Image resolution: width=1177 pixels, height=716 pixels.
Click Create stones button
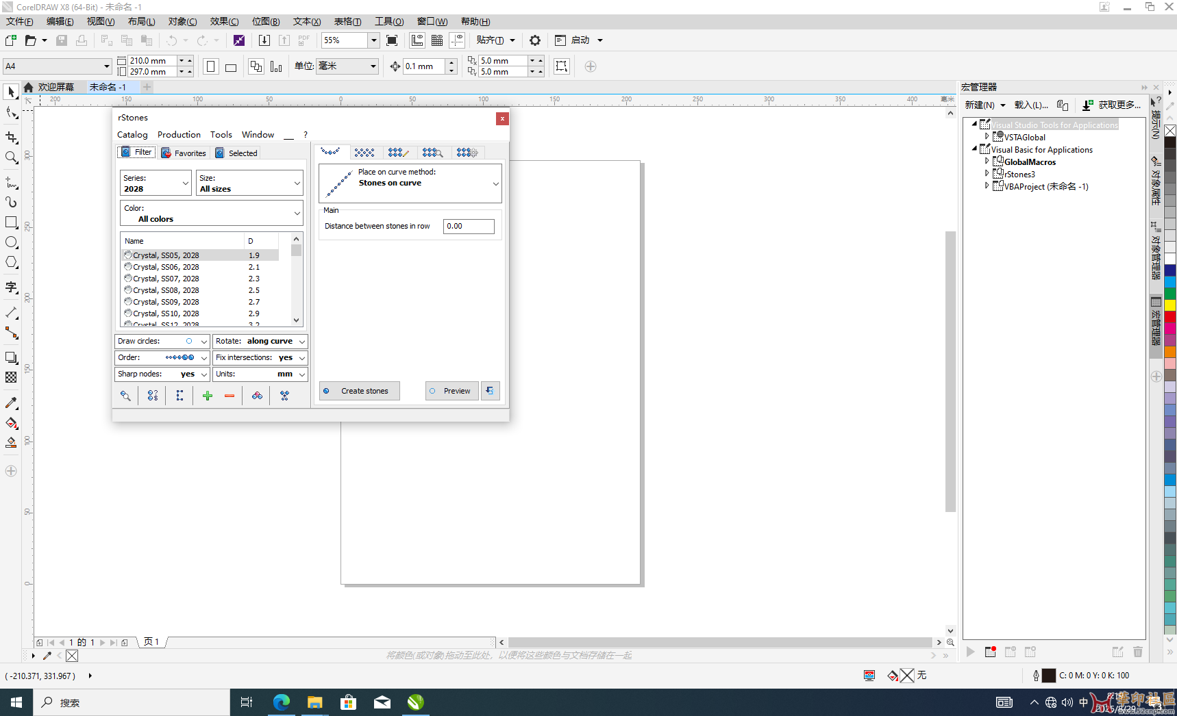pyautogui.click(x=360, y=391)
